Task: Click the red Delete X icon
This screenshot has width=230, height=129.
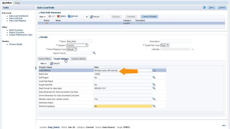Action: (58, 16)
